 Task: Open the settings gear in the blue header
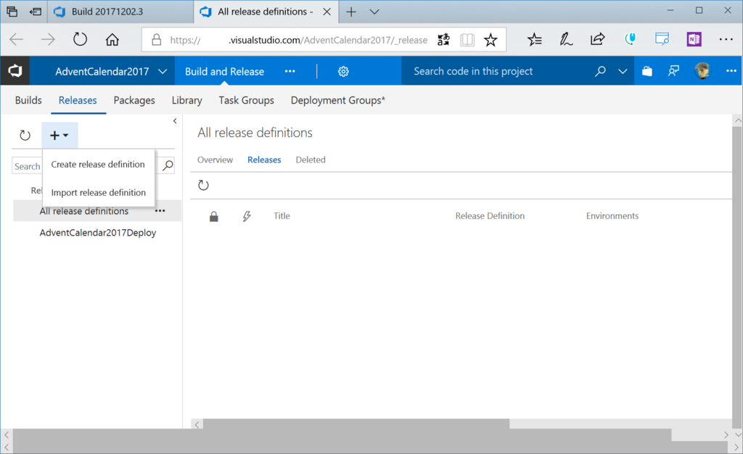pos(343,72)
